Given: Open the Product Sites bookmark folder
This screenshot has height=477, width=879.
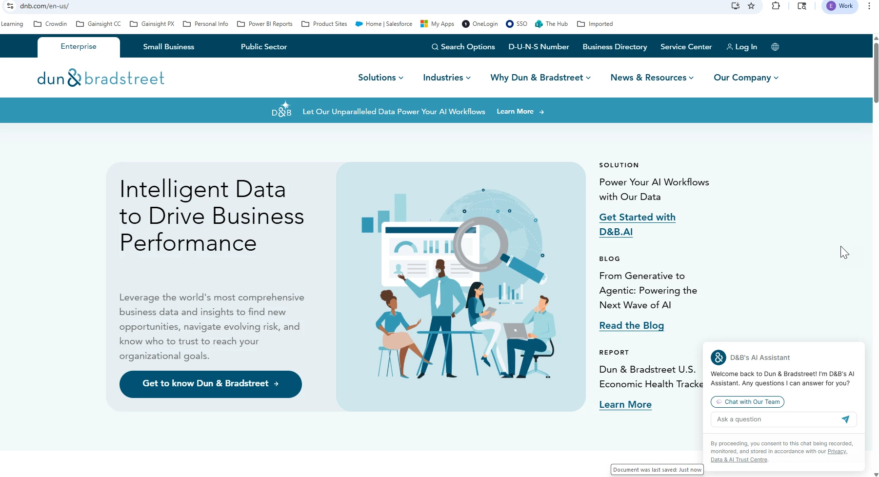Looking at the screenshot, I should tap(324, 24).
